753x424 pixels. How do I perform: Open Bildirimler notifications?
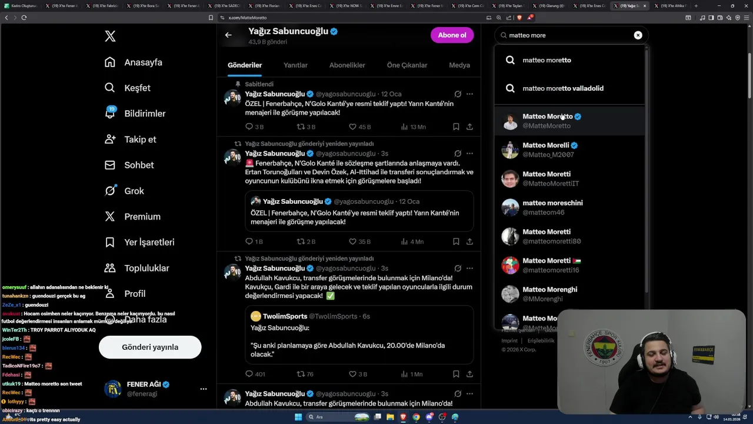(x=135, y=114)
